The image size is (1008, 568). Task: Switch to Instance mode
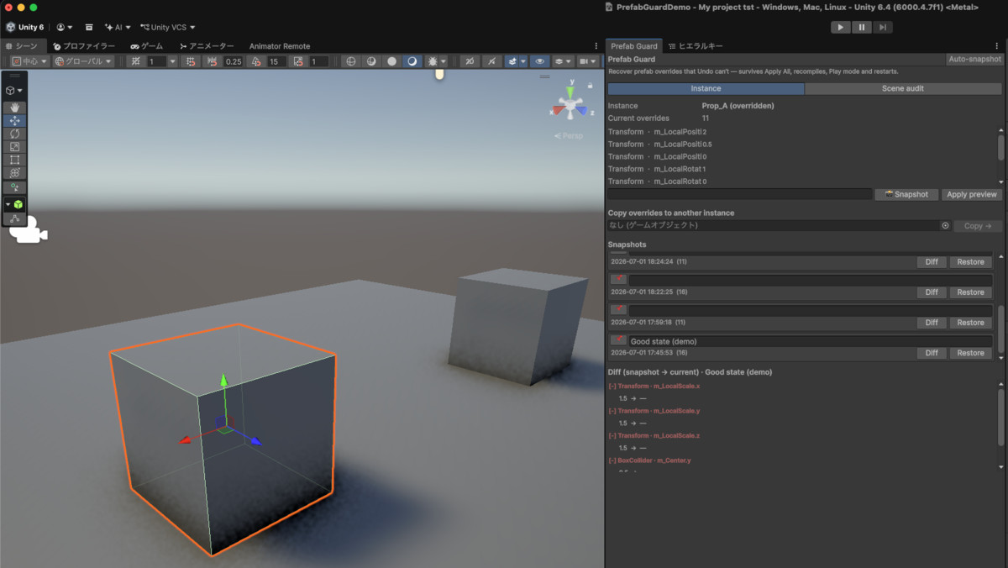[706, 88]
